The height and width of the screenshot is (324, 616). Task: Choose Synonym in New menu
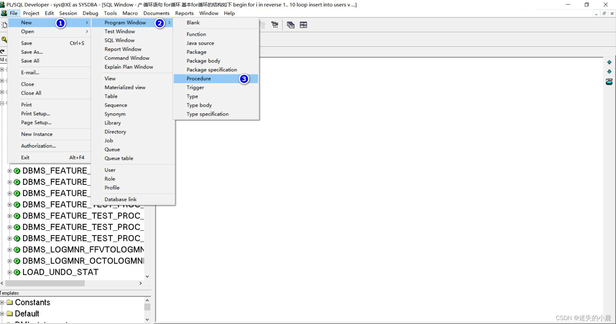[x=133, y=114]
